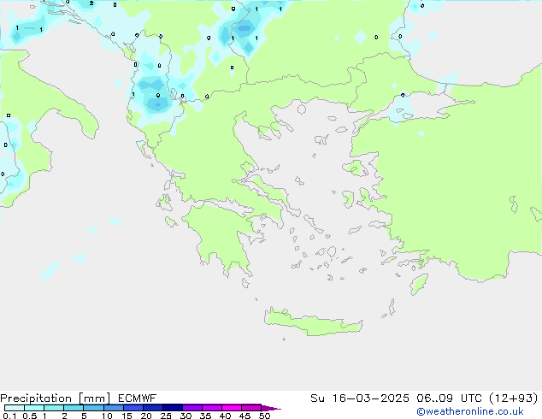Click the Precipitation [mm] title label

click(x=56, y=398)
